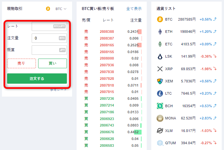The width and height of the screenshot is (224, 150).
Task: Select the Bitcoin Cash BCH icon
Action: (x=160, y=106)
